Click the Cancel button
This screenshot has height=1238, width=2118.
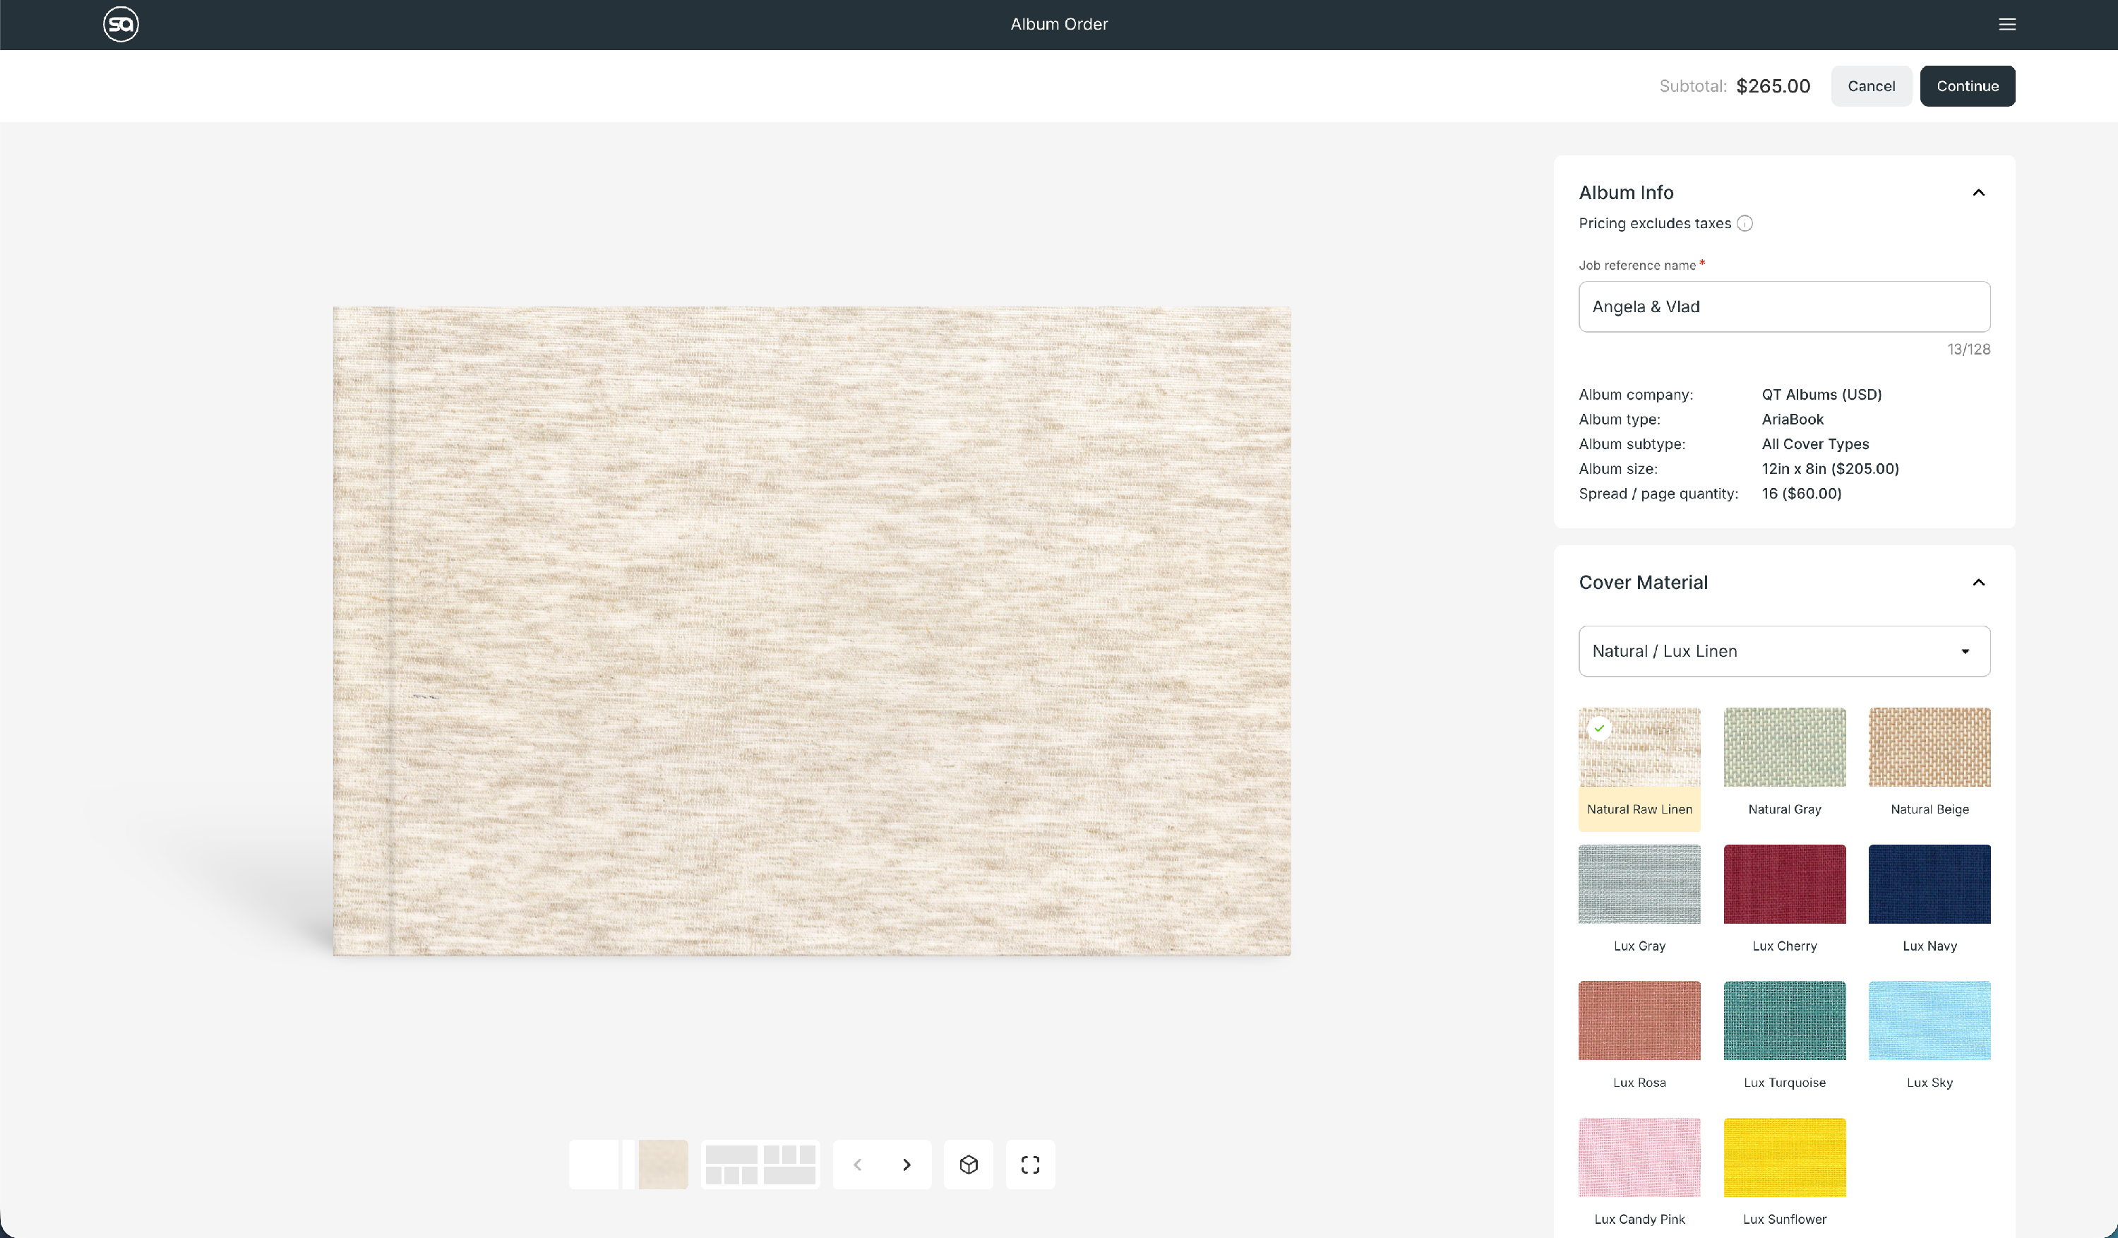1870,85
